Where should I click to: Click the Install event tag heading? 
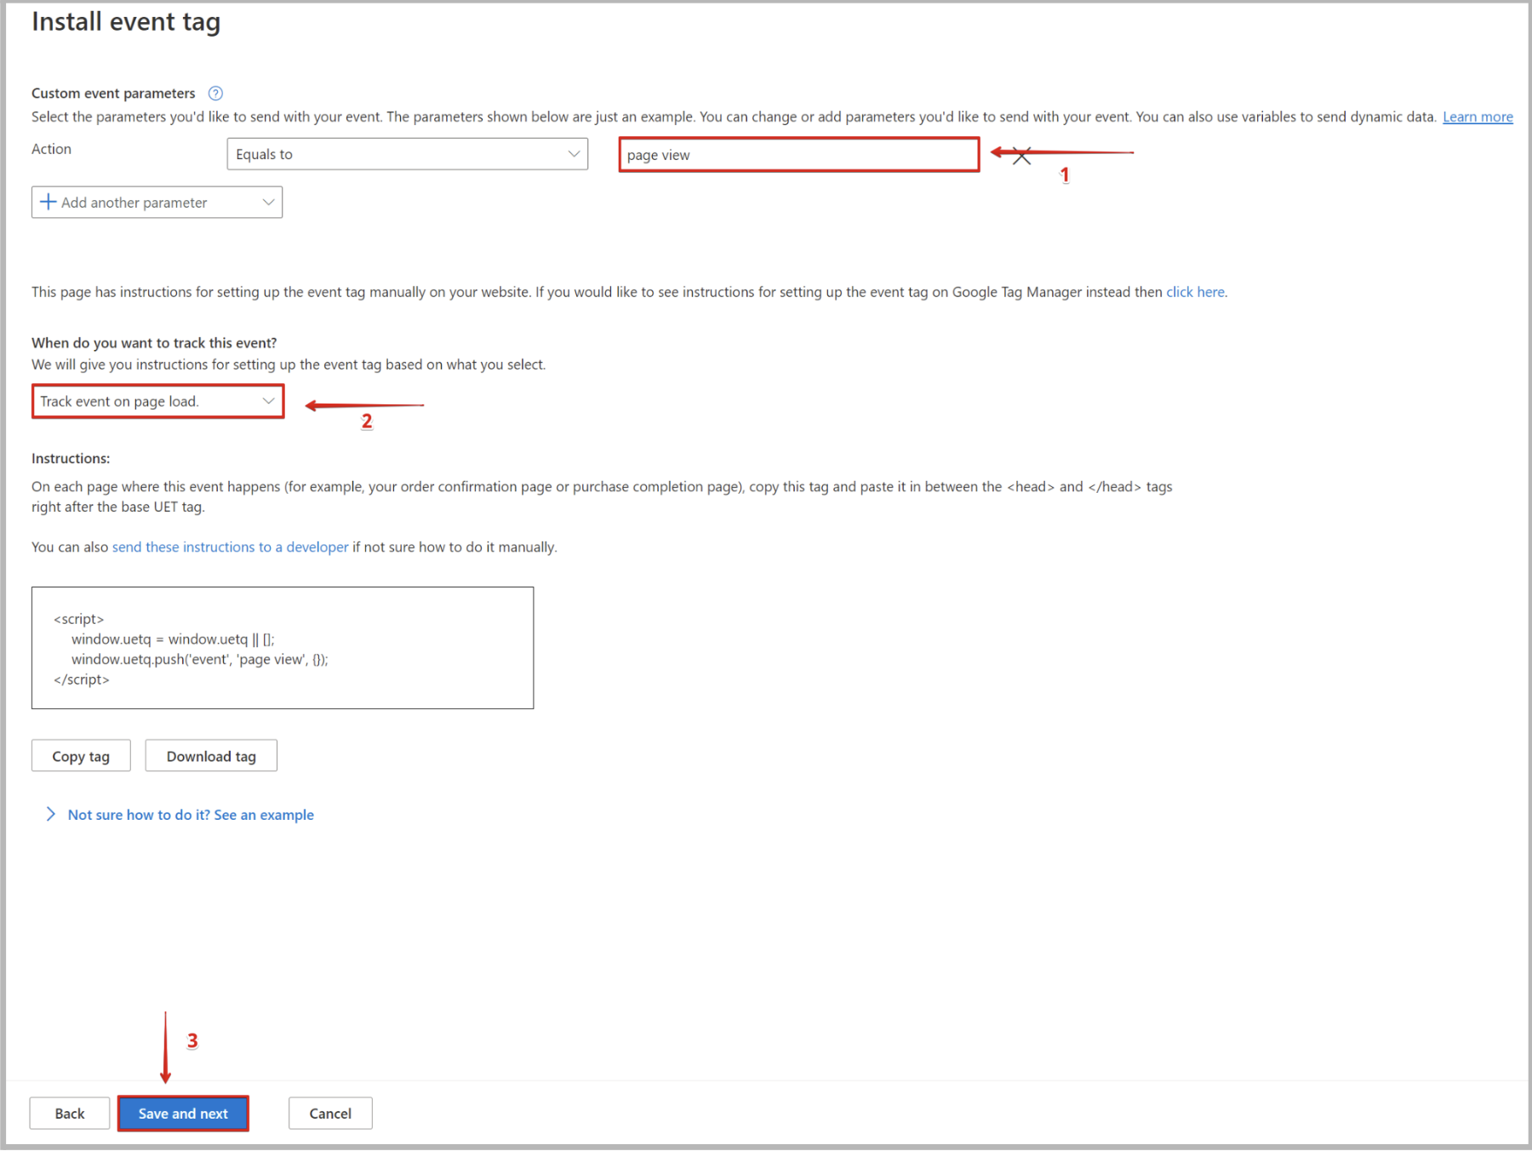click(126, 21)
